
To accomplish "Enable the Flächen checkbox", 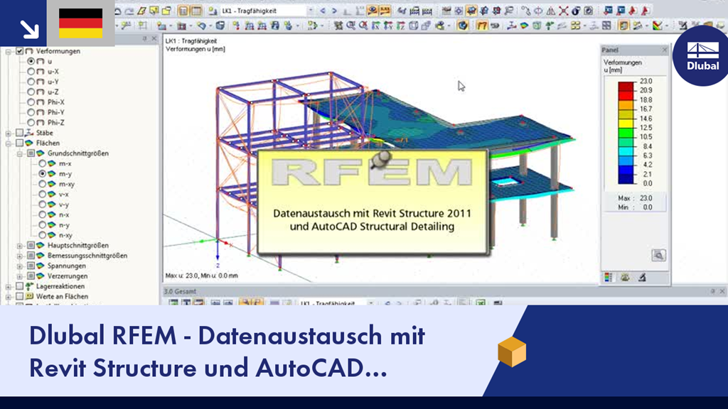I will (19, 143).
